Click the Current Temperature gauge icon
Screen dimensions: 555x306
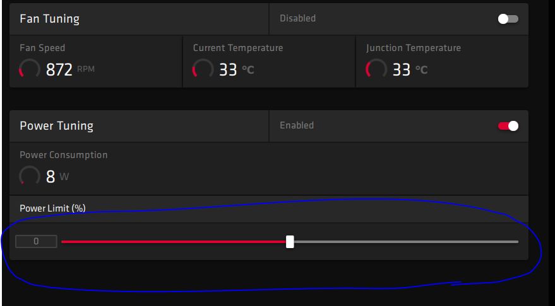click(203, 69)
